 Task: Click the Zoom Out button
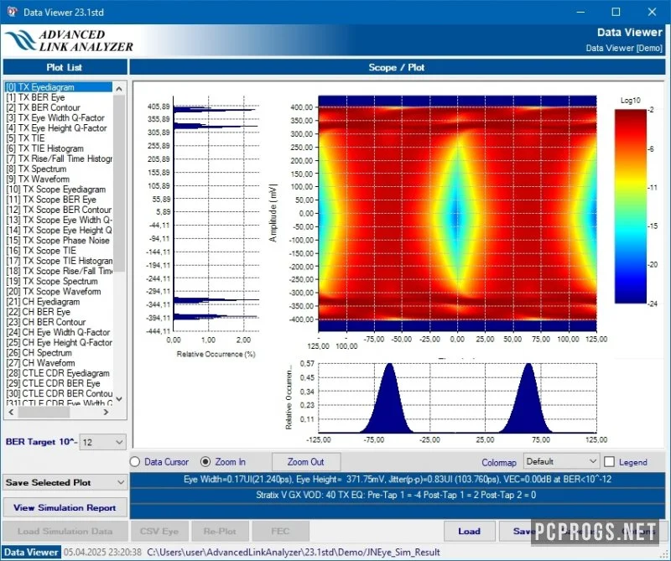(x=306, y=462)
